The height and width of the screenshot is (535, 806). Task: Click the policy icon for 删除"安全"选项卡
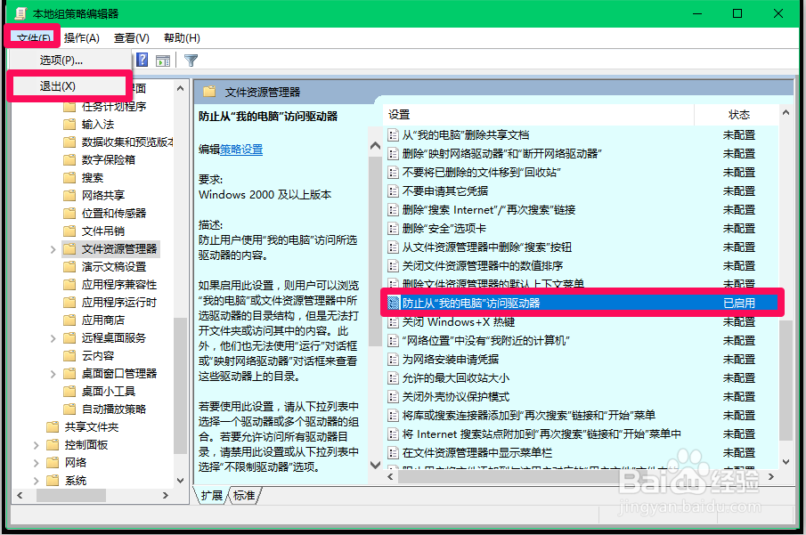click(394, 229)
